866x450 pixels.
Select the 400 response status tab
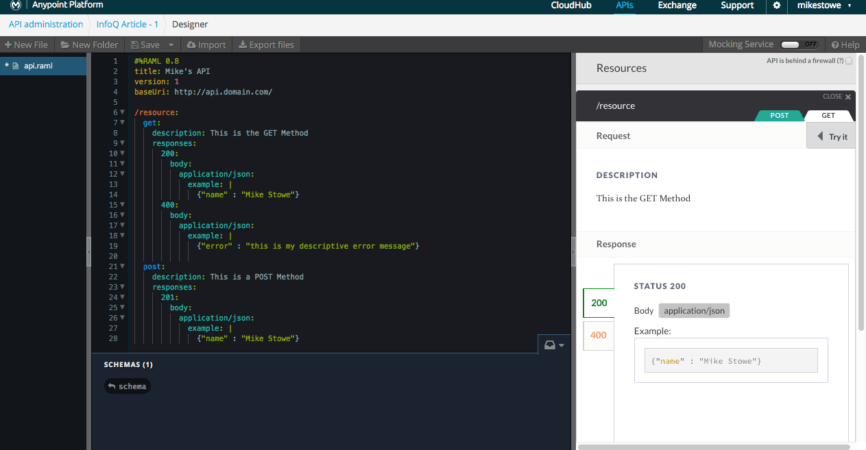point(599,335)
